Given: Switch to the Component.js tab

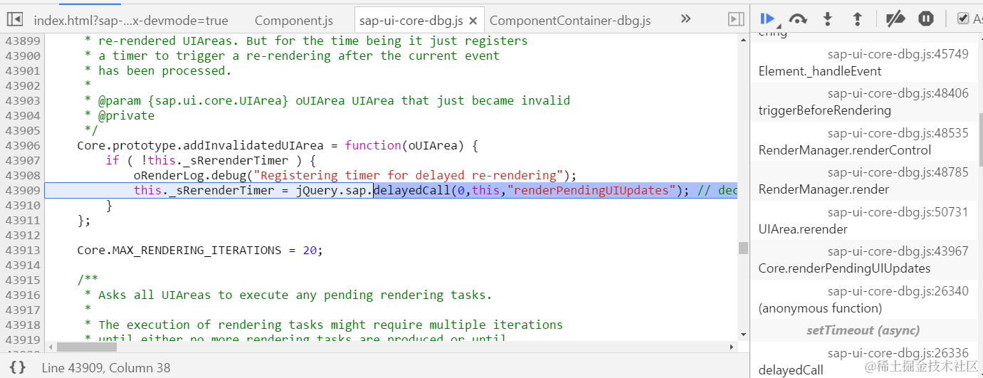Looking at the screenshot, I should point(294,21).
